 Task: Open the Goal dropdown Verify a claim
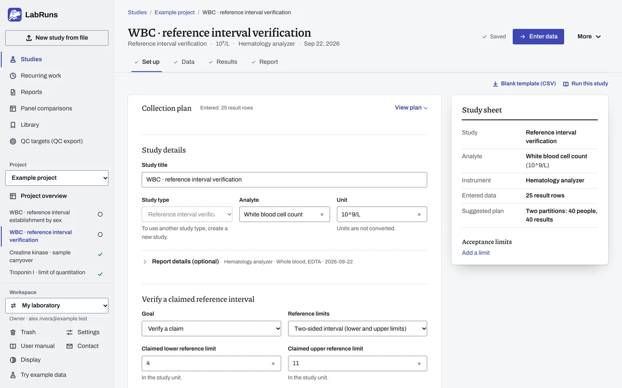(211, 329)
